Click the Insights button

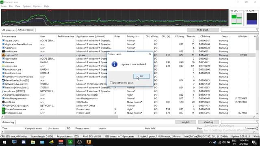[186, 122]
